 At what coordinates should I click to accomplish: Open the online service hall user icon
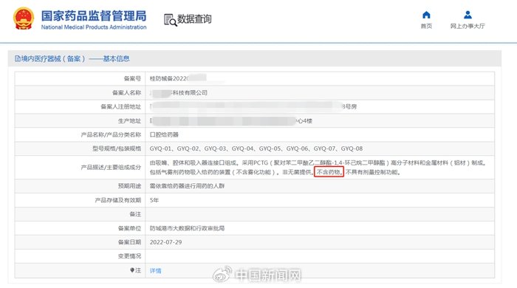click(x=468, y=15)
